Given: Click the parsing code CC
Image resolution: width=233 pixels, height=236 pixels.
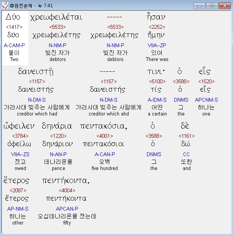Looking at the screenshot, I should (187, 154).
